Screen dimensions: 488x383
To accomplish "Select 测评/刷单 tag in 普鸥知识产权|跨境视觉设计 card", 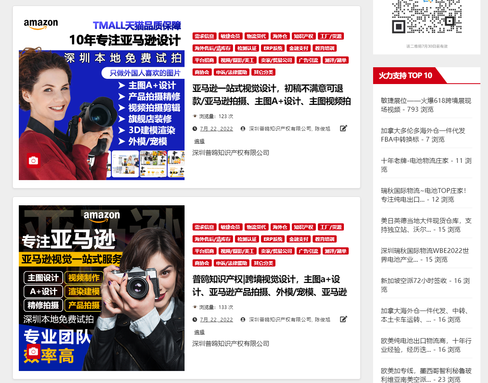I will tap(335, 251).
